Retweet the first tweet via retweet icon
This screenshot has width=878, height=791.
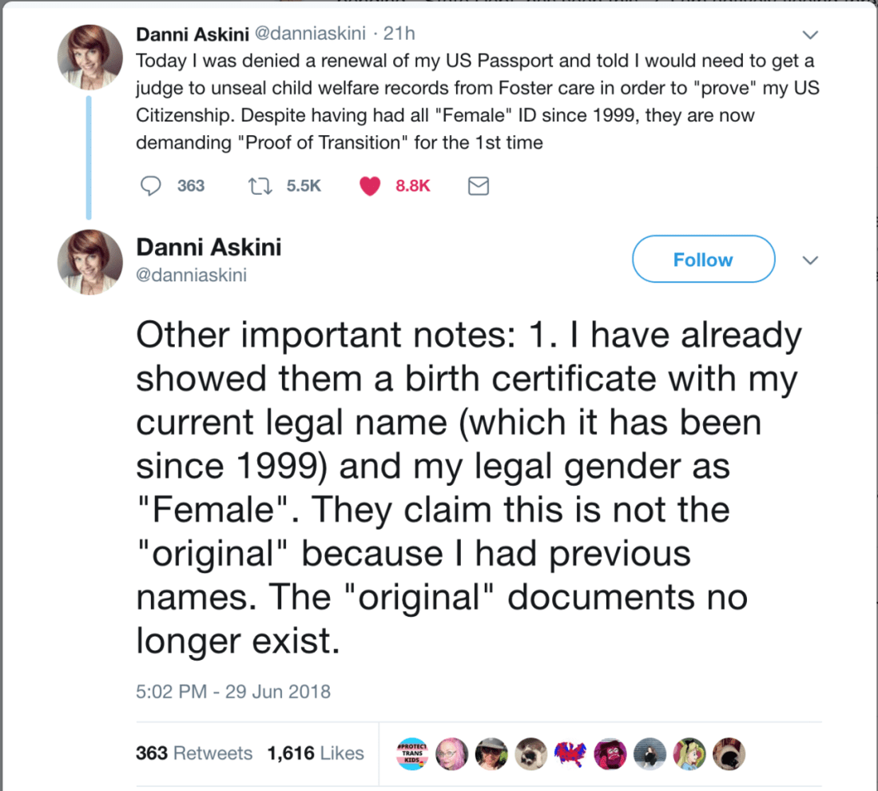pyautogui.click(x=259, y=185)
